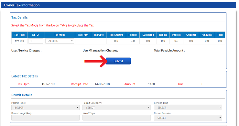Open the Tax Mode dropdown
This screenshot has width=239, height=126.
60,41
